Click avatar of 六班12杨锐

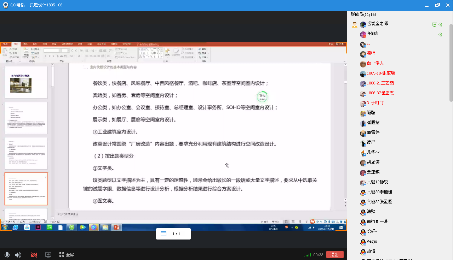363,183
